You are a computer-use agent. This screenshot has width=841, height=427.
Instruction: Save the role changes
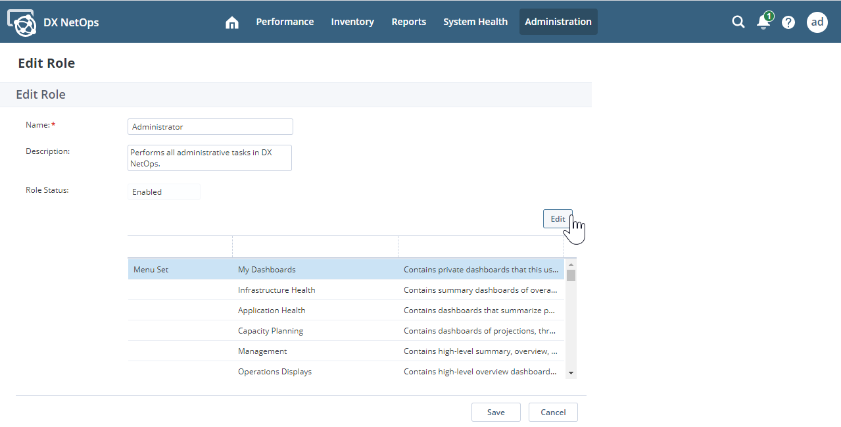tap(496, 412)
